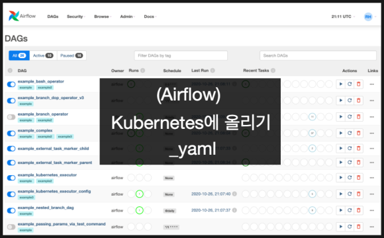Unpause the example_branch_operator DAG toggle

coord(11,117)
